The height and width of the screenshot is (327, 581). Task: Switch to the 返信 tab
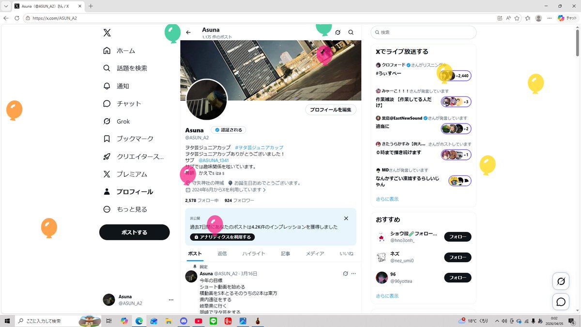pos(222,253)
